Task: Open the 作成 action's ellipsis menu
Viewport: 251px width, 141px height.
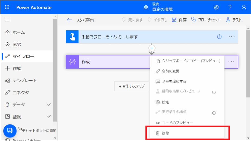Action: 231,62
